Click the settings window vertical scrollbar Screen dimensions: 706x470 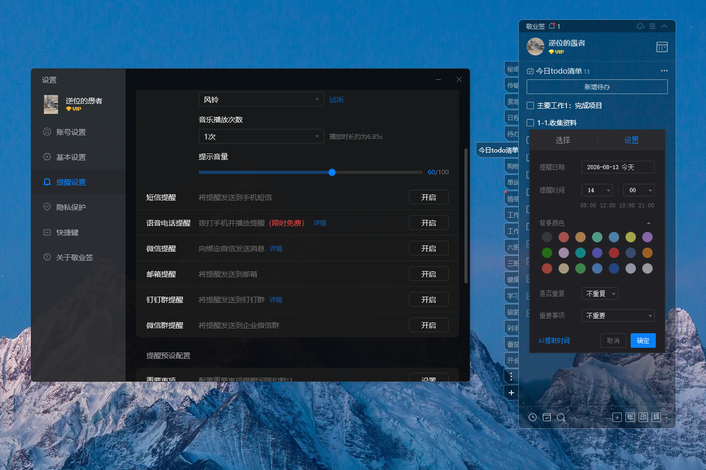[466, 216]
